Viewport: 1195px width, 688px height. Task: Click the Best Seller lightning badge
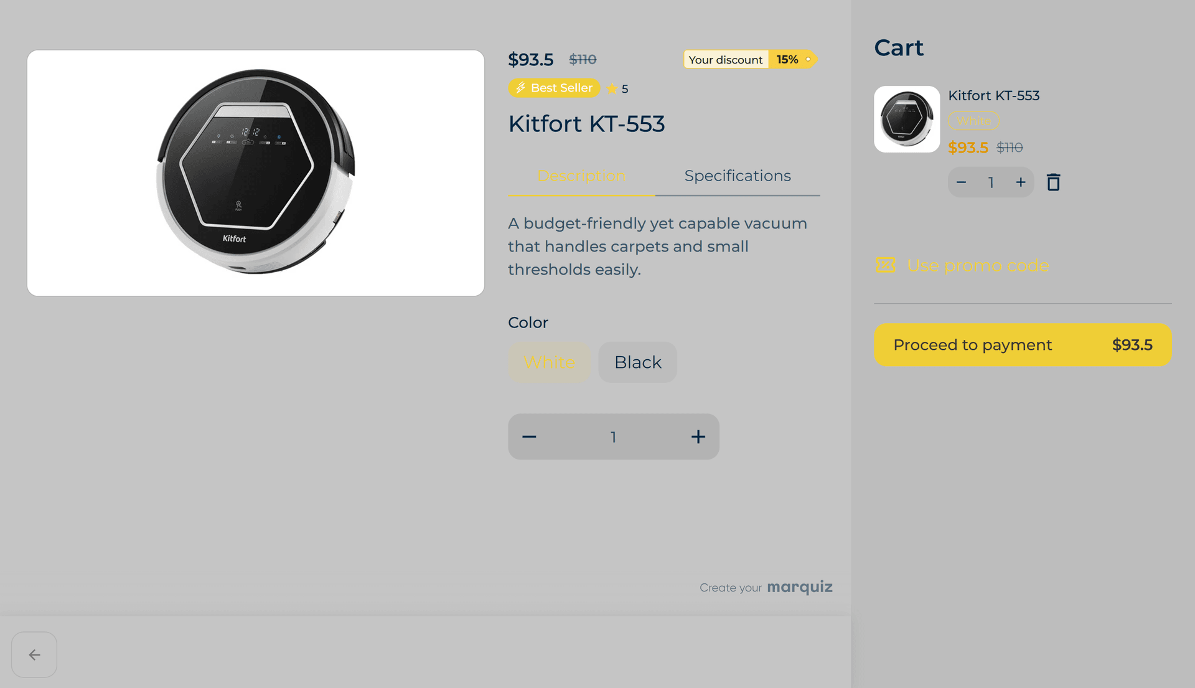click(x=554, y=88)
